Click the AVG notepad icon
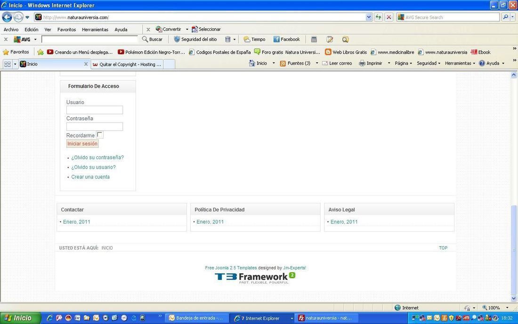 click(330, 39)
